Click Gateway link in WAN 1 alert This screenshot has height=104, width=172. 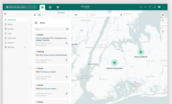click(47, 72)
